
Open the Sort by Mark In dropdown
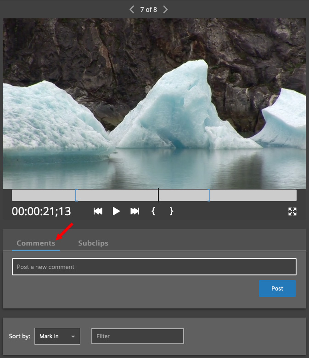[x=57, y=336]
